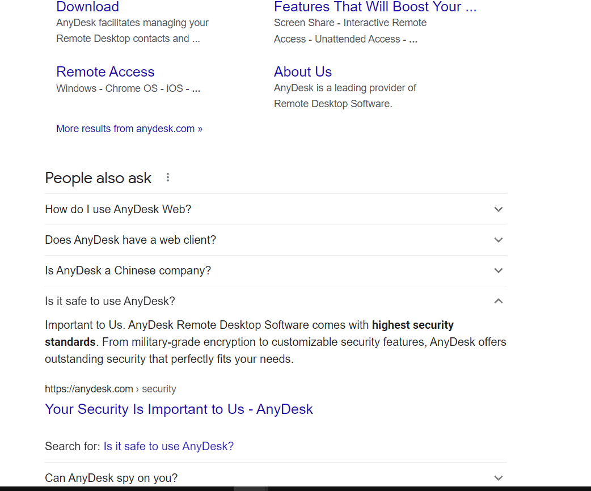Viewport: 591px width, 491px height.
Task: Expand Does AnyDesk have a web client chevron
Action: (x=499, y=240)
